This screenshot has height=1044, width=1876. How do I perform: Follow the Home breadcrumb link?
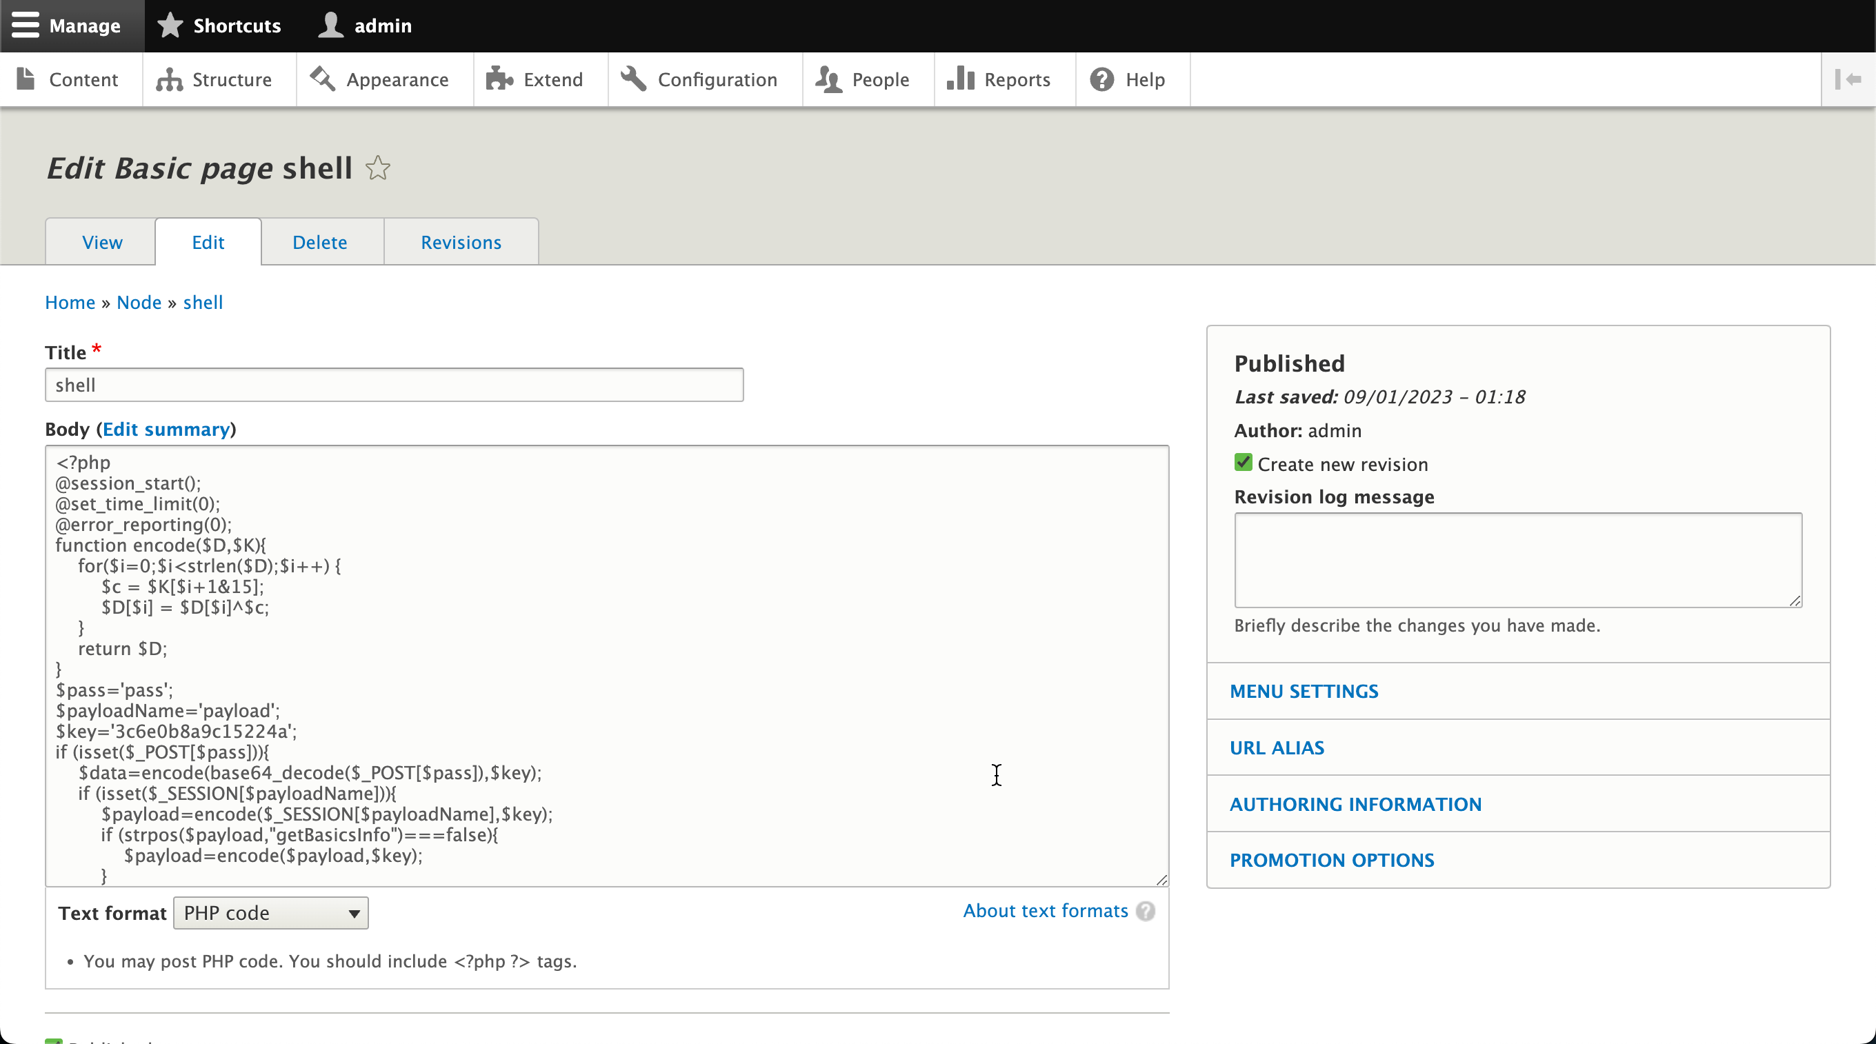click(70, 302)
